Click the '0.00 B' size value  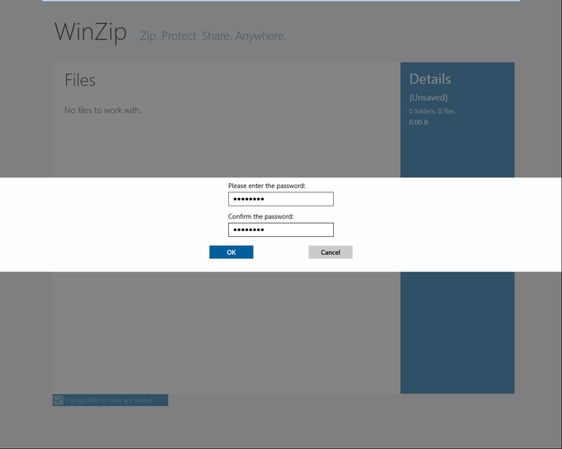tap(419, 122)
